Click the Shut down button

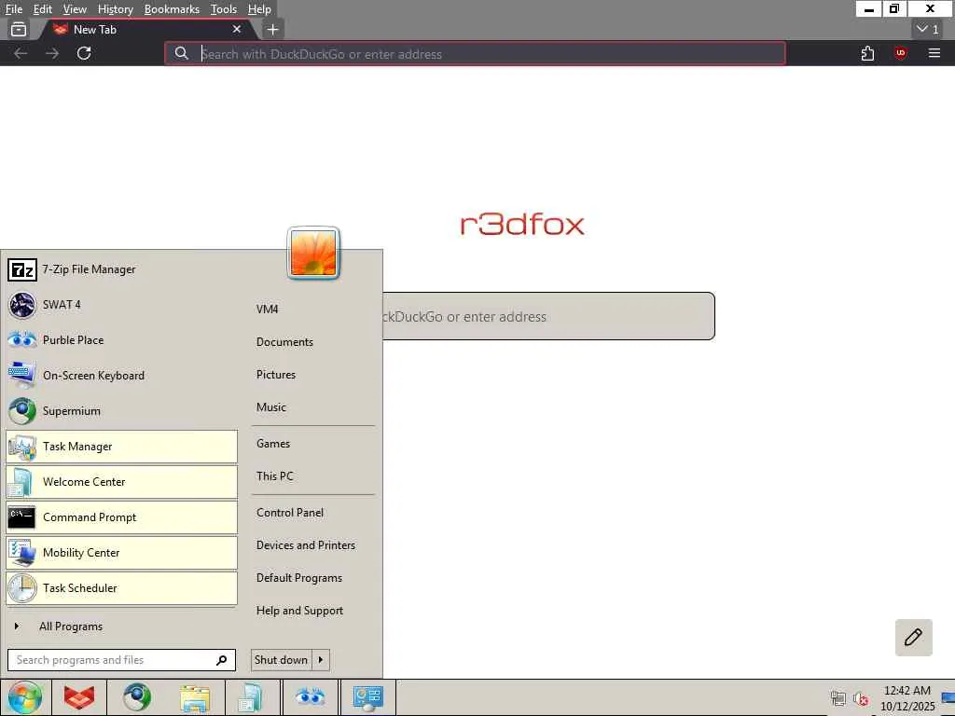pyautogui.click(x=281, y=659)
